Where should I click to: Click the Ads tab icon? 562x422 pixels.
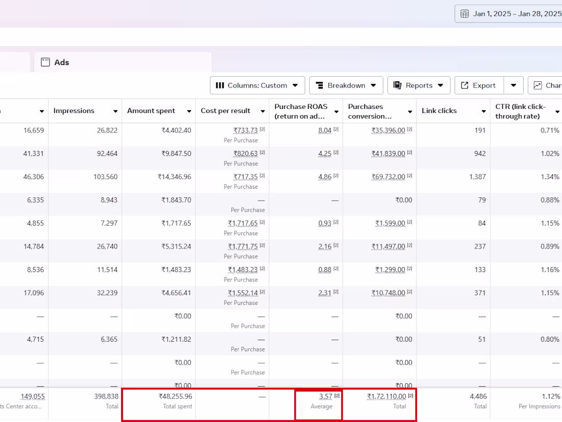pyautogui.click(x=45, y=62)
